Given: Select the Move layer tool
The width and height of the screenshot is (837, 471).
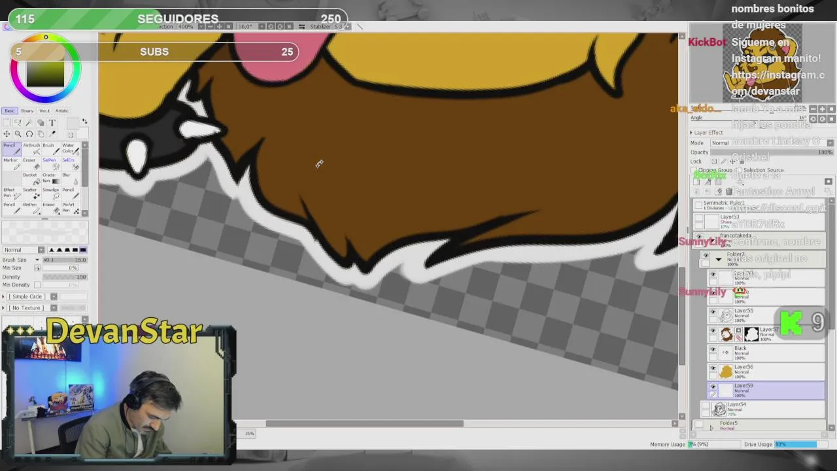Looking at the screenshot, I should (x=7, y=134).
